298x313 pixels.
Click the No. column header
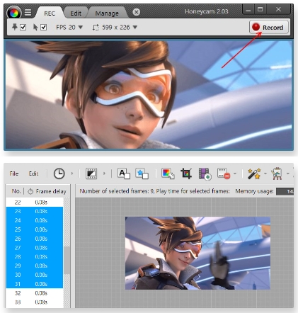tap(16, 191)
